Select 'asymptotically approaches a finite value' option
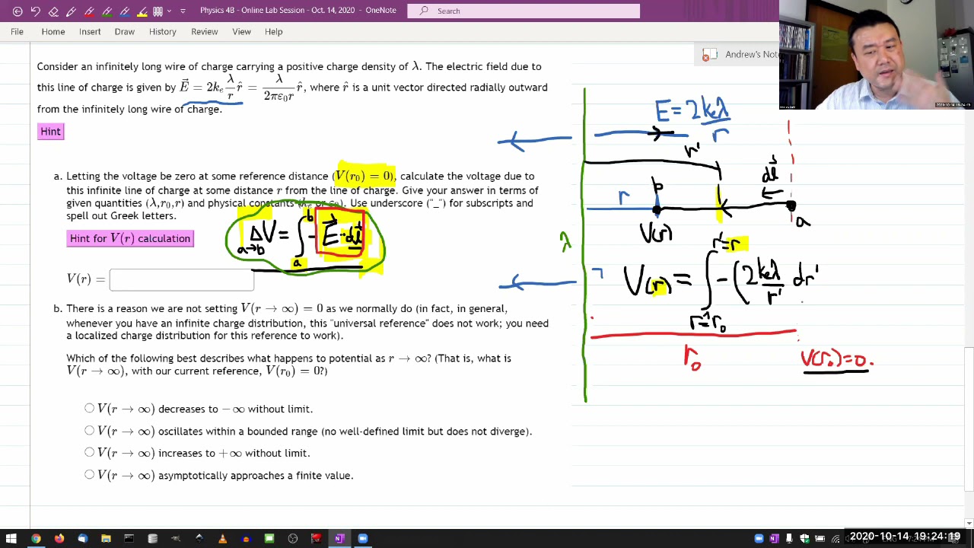The width and height of the screenshot is (974, 548). coord(90,475)
